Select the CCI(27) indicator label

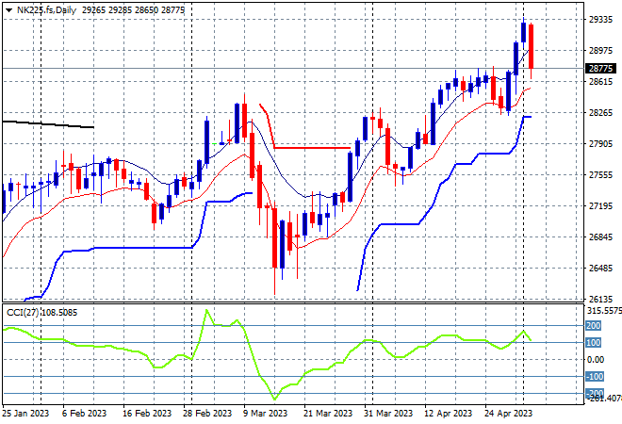(x=23, y=313)
